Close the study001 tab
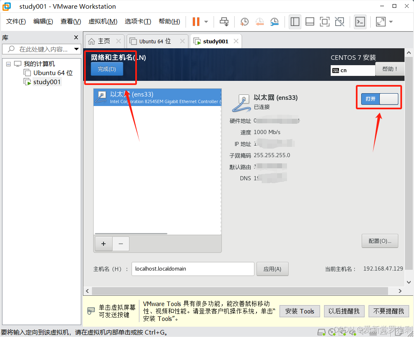 click(236, 41)
